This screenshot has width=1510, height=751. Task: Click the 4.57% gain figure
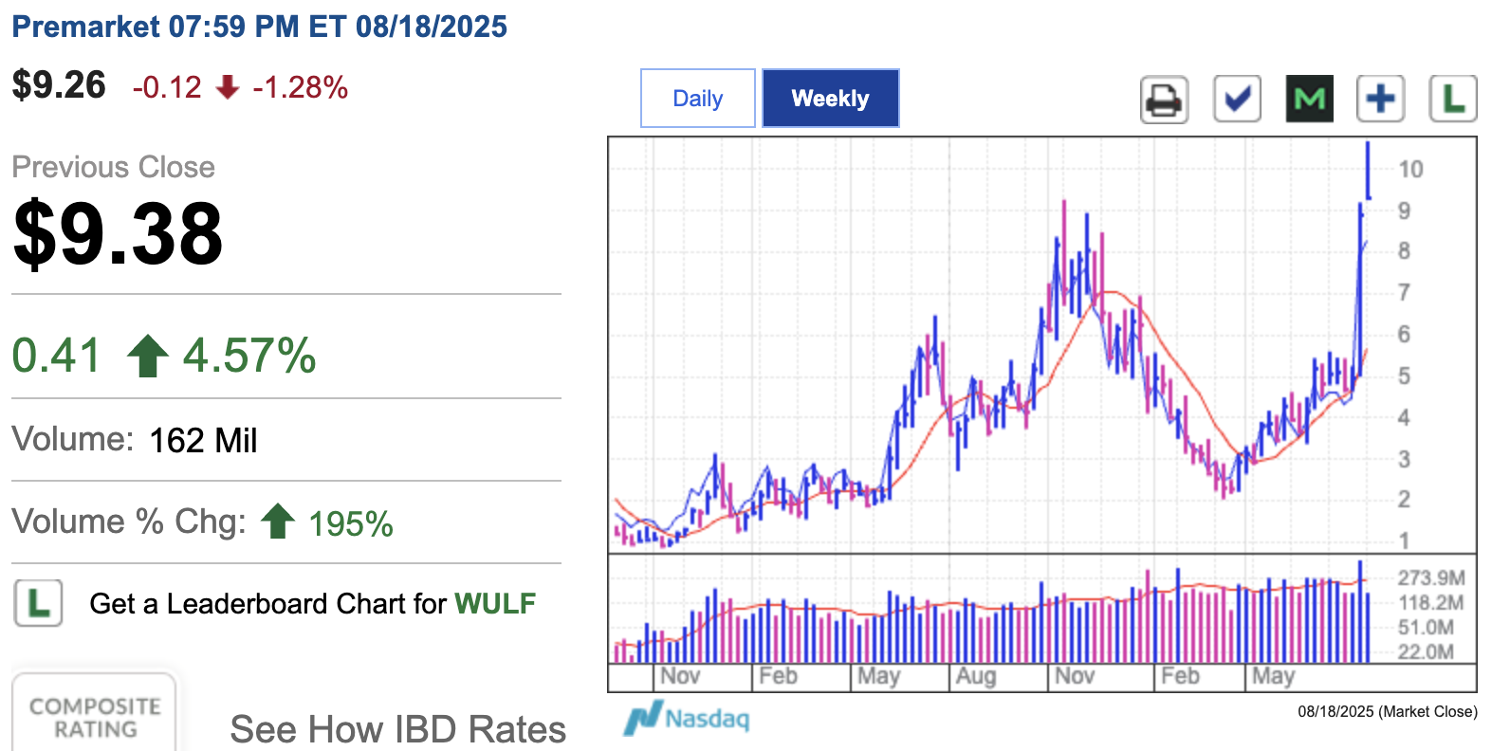249,357
